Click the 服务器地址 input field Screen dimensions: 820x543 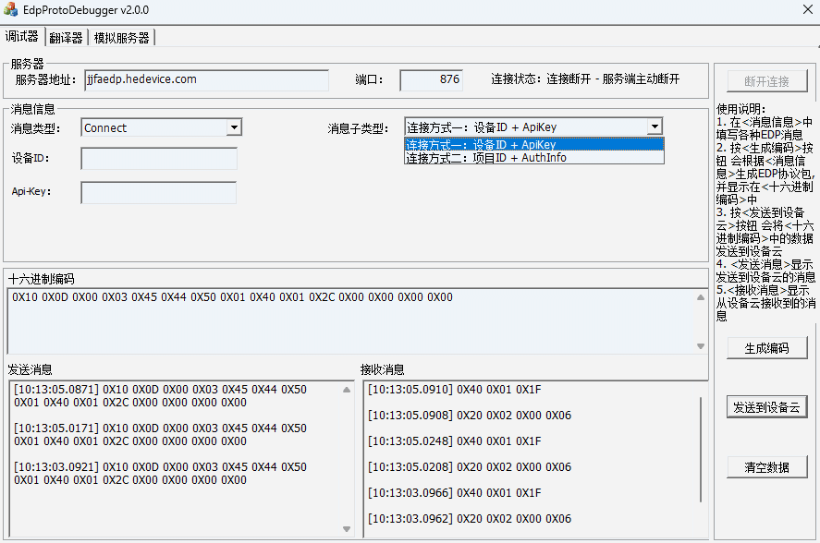coord(205,79)
